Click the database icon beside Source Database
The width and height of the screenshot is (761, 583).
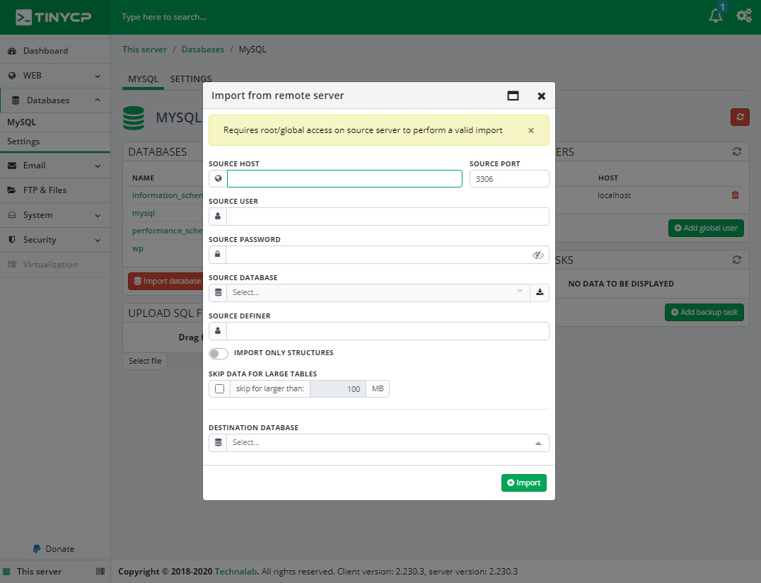pos(218,293)
